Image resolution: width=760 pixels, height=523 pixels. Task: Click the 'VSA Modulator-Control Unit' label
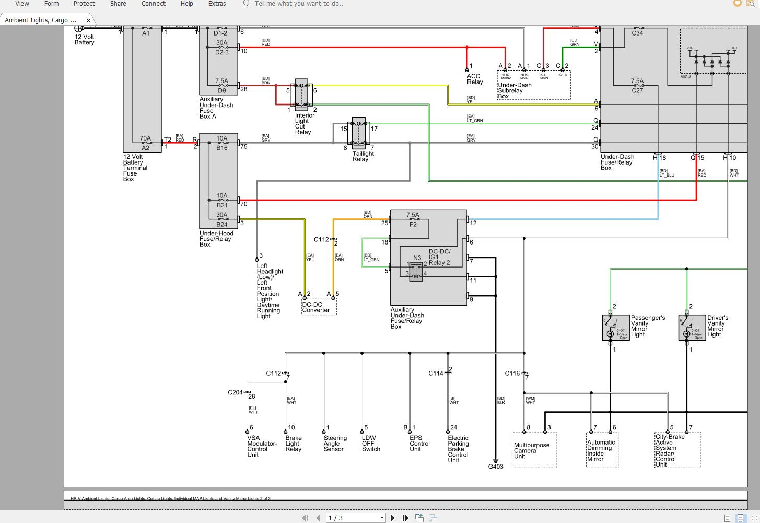tap(262, 447)
